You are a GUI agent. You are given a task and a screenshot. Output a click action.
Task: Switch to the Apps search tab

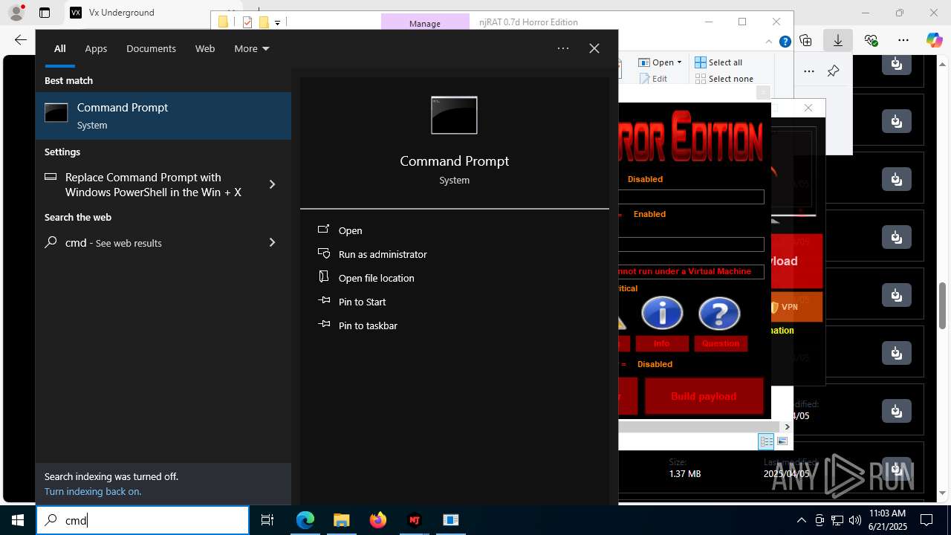96,48
